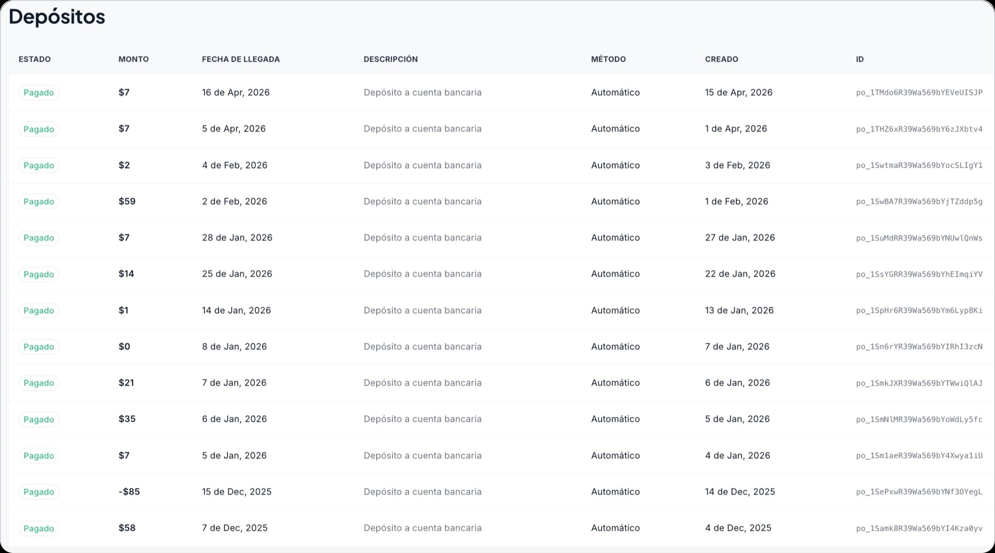Click the MÉTODO column header

(608, 59)
